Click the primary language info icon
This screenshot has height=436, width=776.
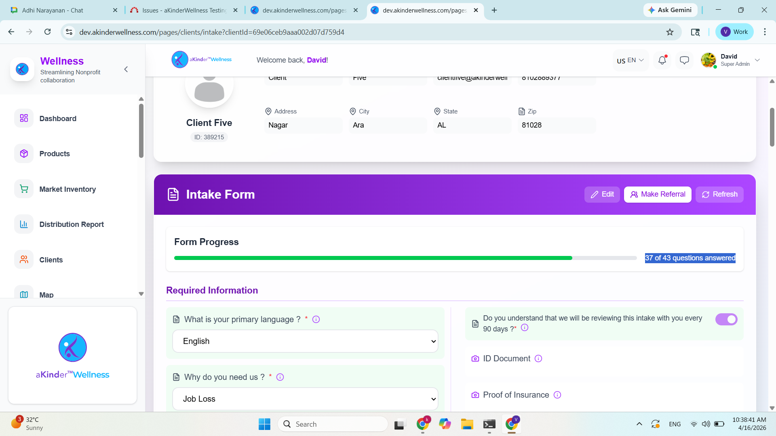(316, 319)
